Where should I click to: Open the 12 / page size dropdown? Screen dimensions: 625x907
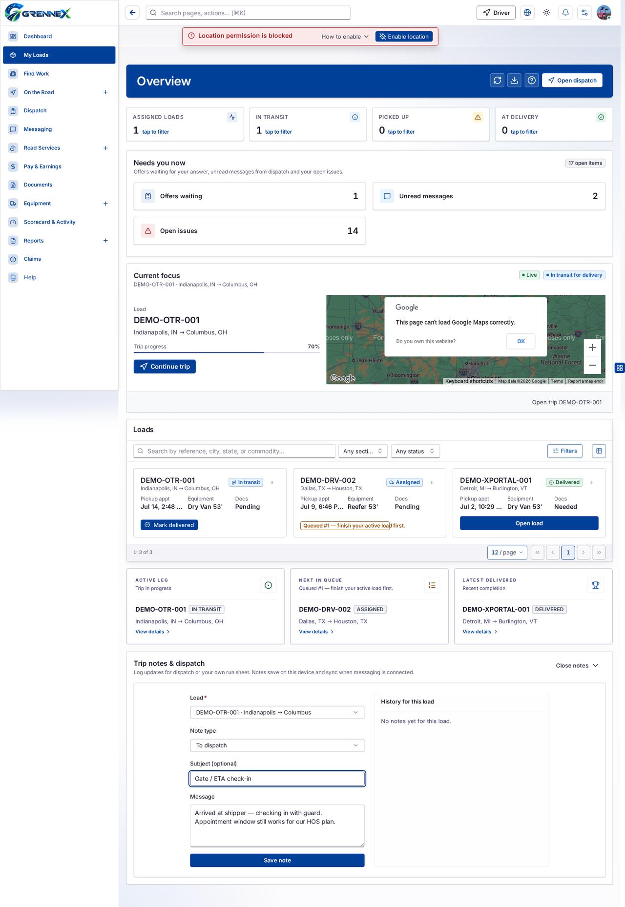coord(507,552)
